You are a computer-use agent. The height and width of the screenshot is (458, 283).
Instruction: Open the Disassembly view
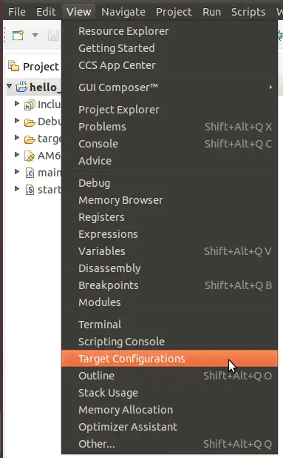[x=169, y=268]
